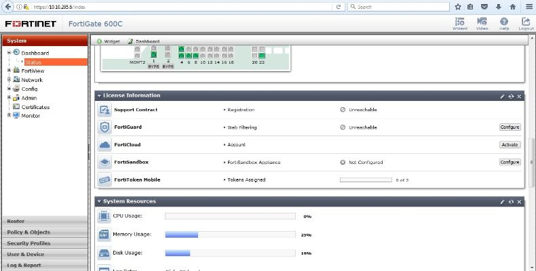Go to browser home icon
This screenshot has width=536, height=271.
[x=512, y=7]
